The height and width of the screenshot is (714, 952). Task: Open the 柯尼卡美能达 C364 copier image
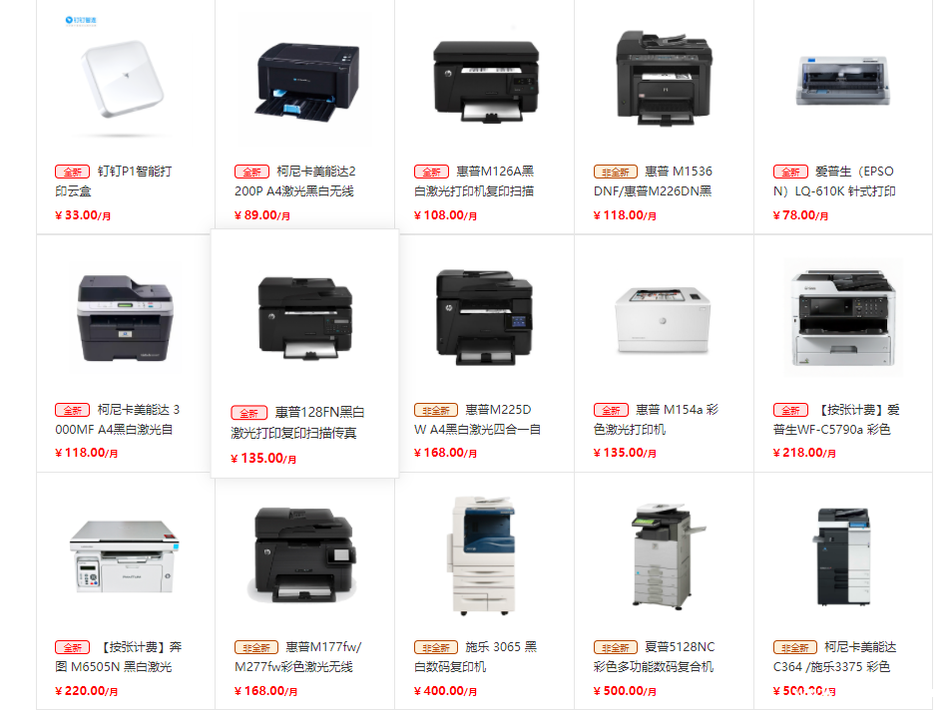842,556
